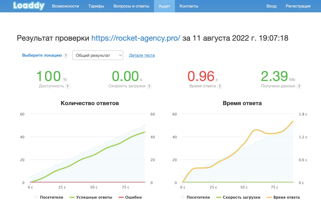
Task: Click help icon beside Время ответа metric
Action: pyautogui.click(x=219, y=86)
